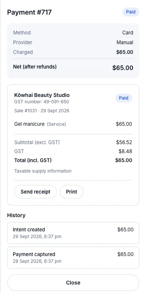146x292 pixels.
Task: Click the History section heading
Action: (x=16, y=215)
